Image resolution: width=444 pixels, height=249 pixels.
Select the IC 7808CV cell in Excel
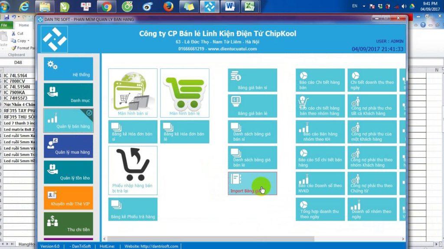click(x=18, y=81)
